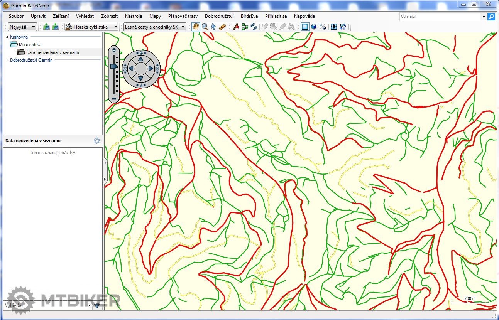Select the Hand pan tool
The height and width of the screenshot is (320, 499).
196,27
